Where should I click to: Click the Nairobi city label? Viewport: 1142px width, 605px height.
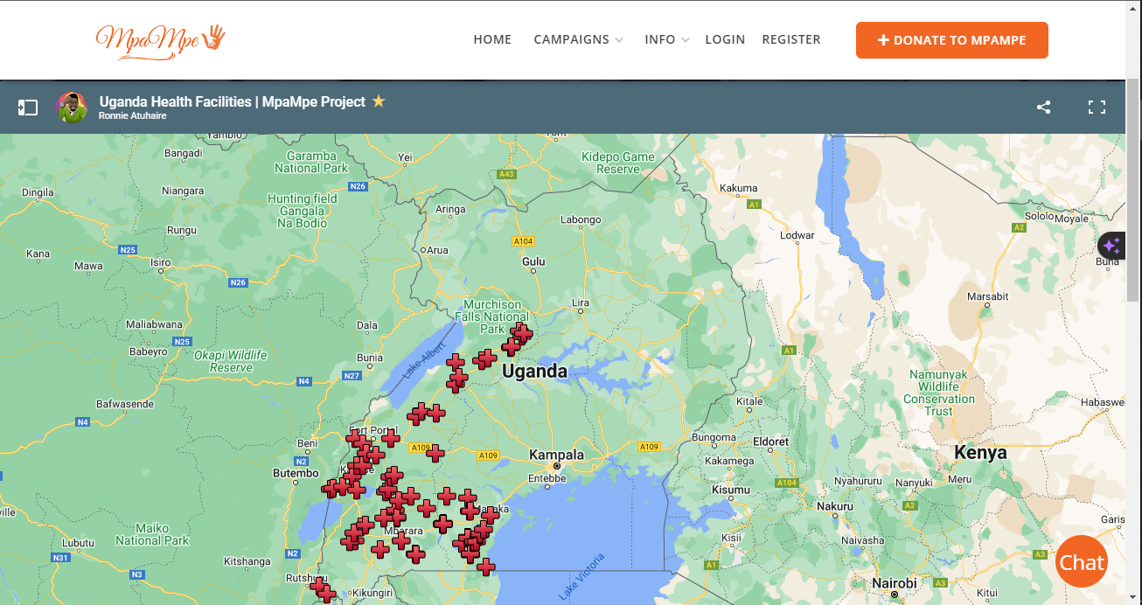pyautogui.click(x=895, y=583)
